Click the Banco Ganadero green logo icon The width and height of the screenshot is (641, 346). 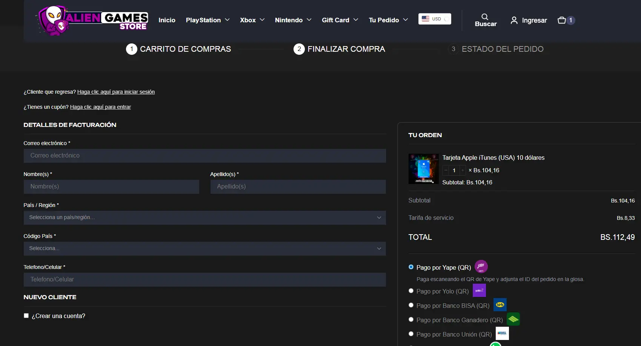[x=513, y=319]
